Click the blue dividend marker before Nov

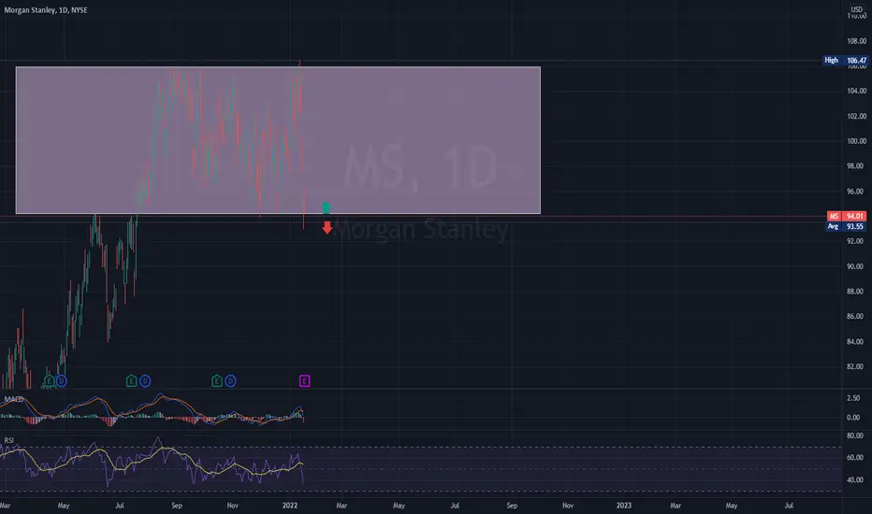coord(230,380)
